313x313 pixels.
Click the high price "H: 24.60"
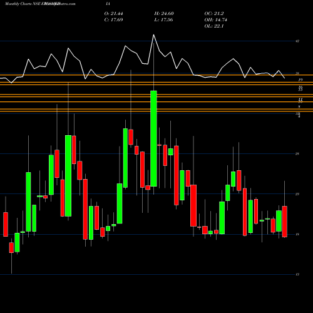(x=164, y=14)
